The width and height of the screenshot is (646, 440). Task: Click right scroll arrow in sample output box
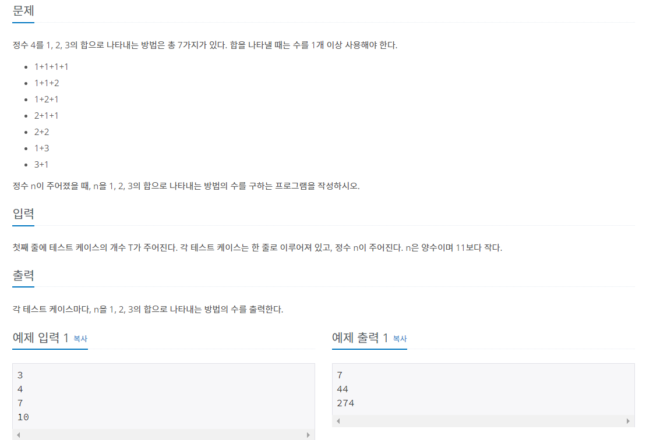point(628,421)
